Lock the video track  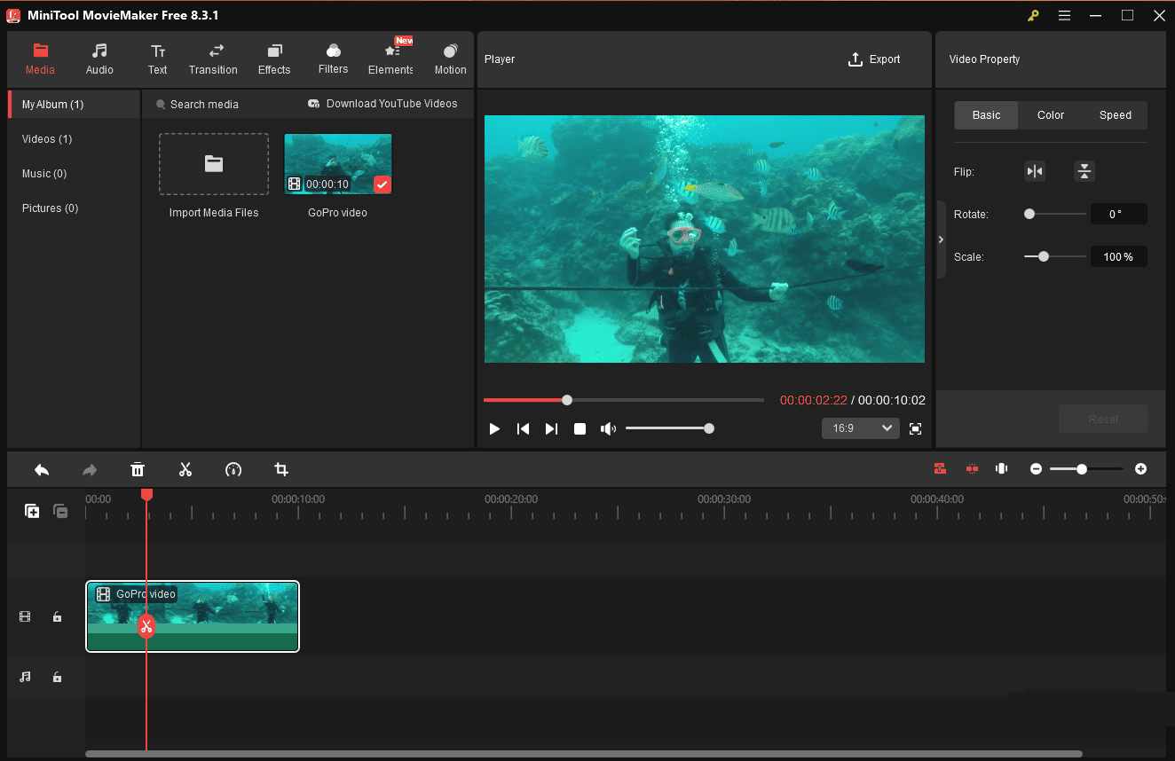point(57,616)
